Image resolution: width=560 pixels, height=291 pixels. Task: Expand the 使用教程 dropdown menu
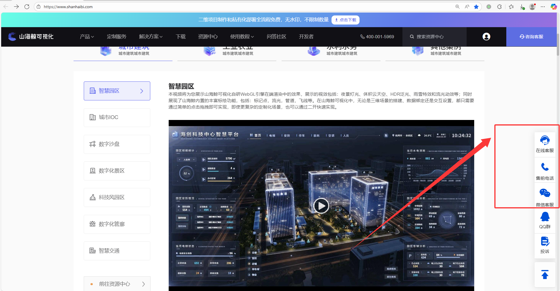242,36
